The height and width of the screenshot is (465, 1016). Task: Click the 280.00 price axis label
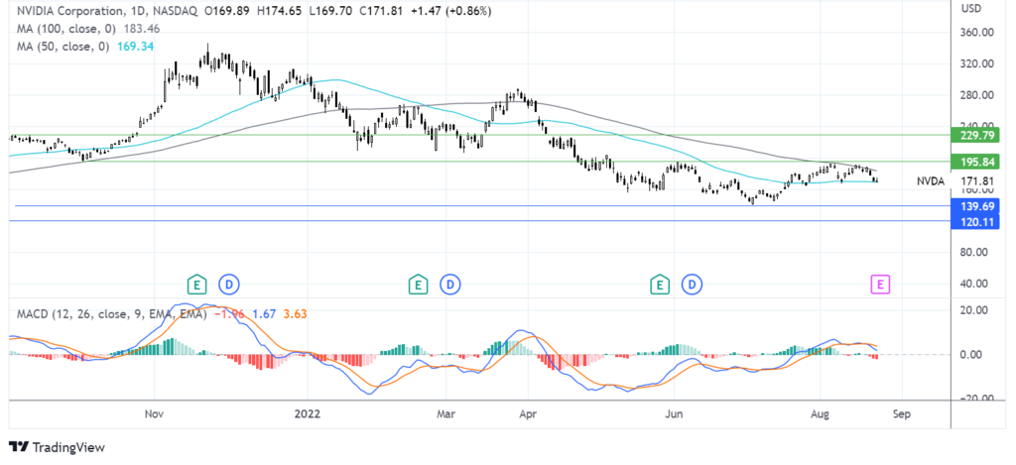click(x=978, y=95)
